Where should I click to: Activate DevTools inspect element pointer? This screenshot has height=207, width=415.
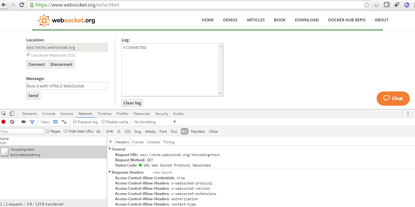(4, 113)
